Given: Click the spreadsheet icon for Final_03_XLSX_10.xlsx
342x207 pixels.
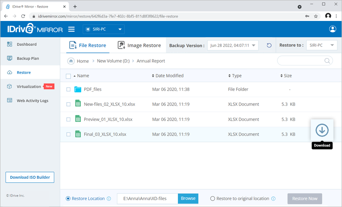Looking at the screenshot, I should [78, 133].
